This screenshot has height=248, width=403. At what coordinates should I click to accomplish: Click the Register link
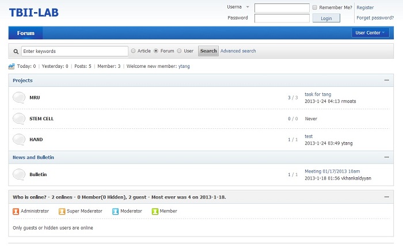(365, 7)
